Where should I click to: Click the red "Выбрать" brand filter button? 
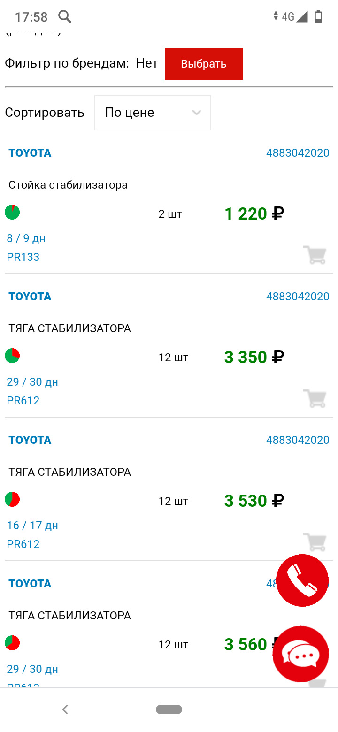click(204, 64)
